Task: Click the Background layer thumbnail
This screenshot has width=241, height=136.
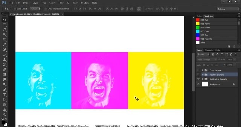Action: click(x=205, y=84)
